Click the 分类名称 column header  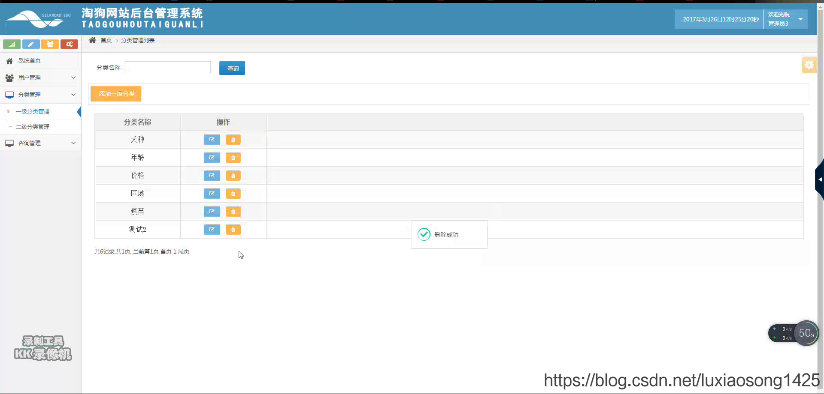coord(138,122)
